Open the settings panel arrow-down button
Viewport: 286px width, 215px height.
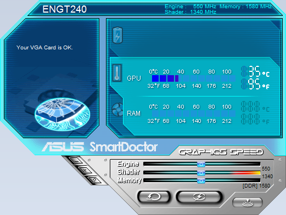pos(248,202)
